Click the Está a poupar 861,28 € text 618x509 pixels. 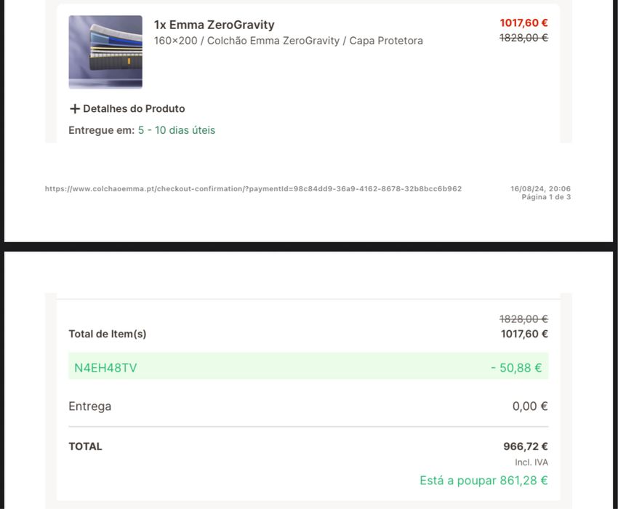(483, 481)
